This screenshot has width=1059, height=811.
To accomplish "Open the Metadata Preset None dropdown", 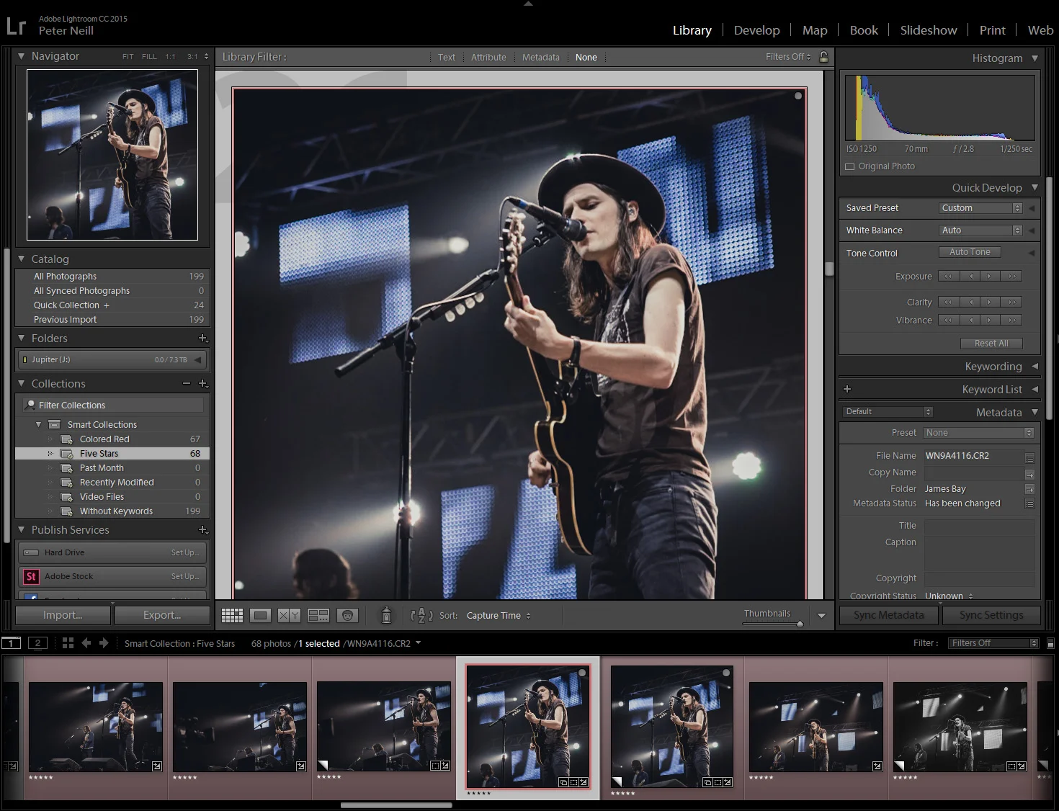I will coord(979,433).
